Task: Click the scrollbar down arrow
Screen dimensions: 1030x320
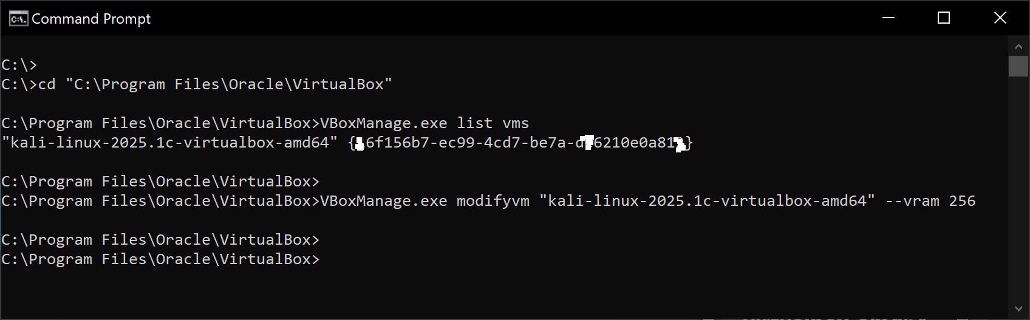Action: (1018, 308)
